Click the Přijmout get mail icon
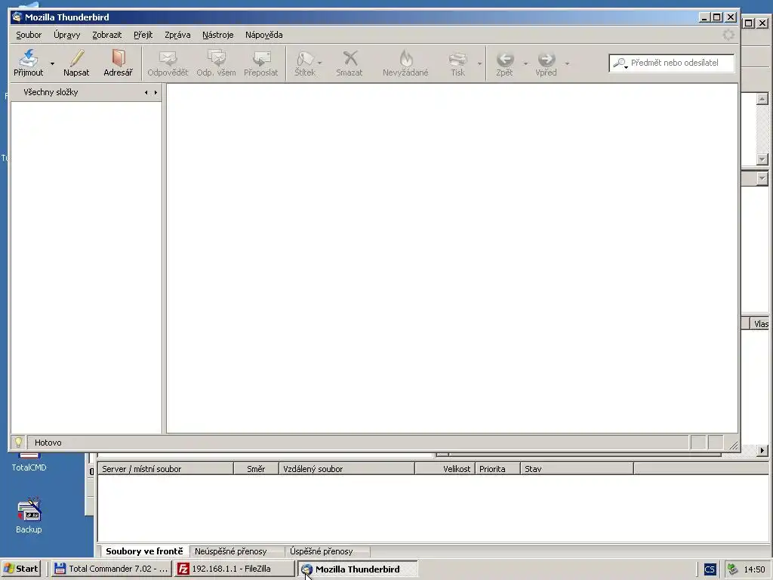The height and width of the screenshot is (580, 773). pos(29,59)
